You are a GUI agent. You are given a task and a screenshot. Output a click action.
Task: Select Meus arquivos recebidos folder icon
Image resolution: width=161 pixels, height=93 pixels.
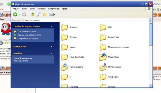[x=103, y=47]
